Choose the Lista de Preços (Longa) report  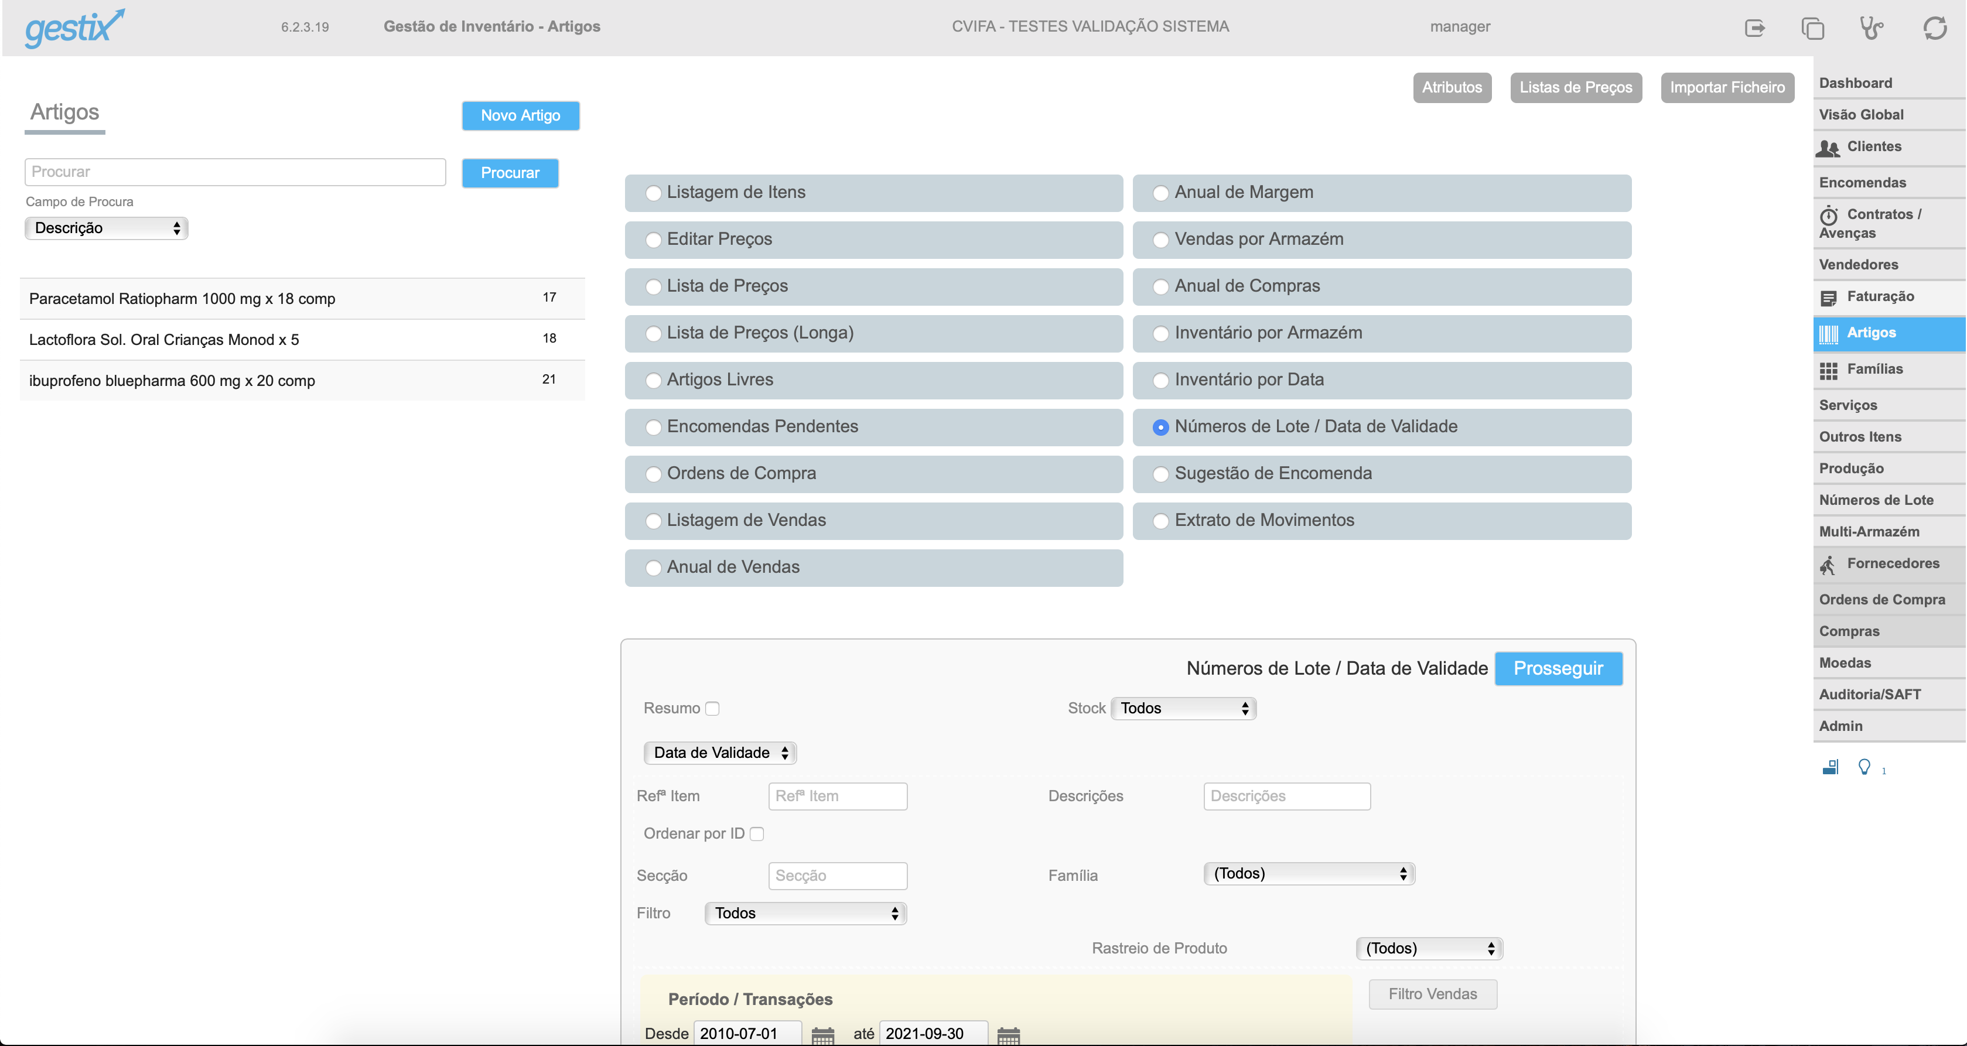pyautogui.click(x=653, y=334)
